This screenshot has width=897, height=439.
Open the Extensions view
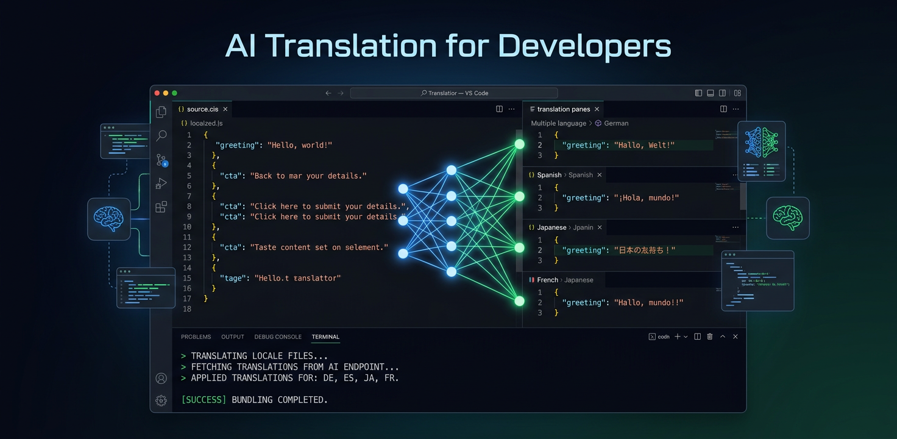161,207
